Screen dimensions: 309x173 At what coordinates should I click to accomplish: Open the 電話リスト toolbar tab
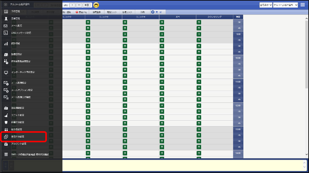tap(112, 12)
